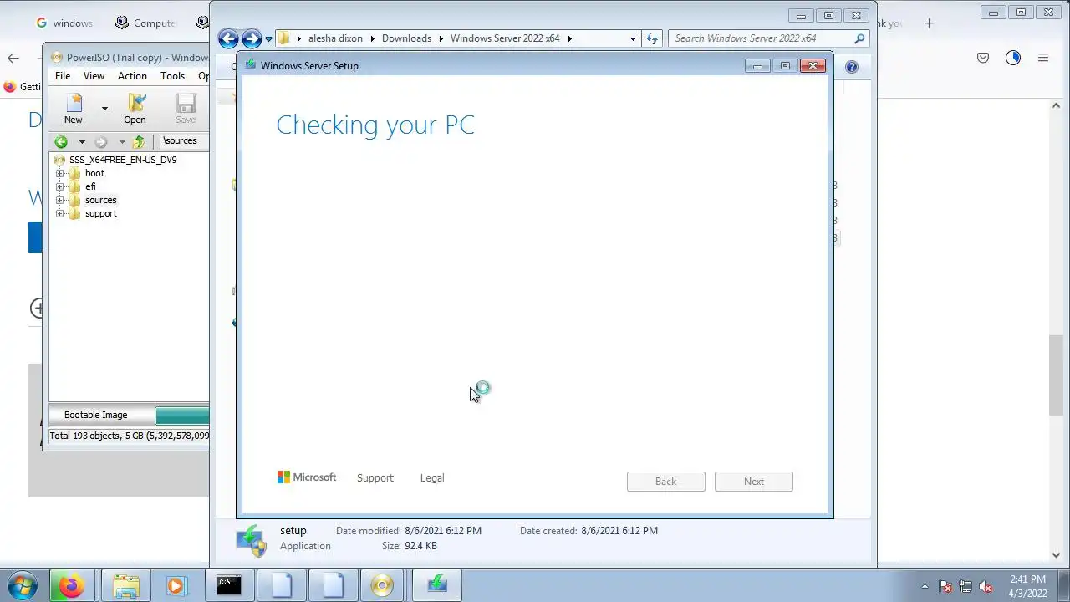
Task: Open a new Firefox tab with plus
Action: pos(929,23)
